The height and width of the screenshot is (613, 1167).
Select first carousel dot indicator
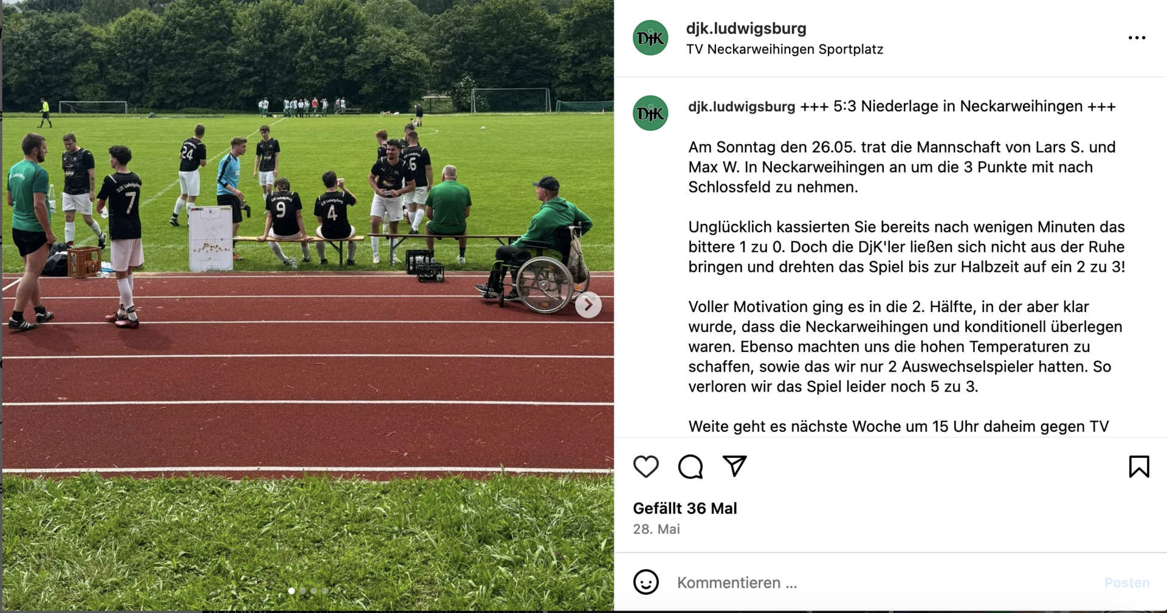(292, 590)
